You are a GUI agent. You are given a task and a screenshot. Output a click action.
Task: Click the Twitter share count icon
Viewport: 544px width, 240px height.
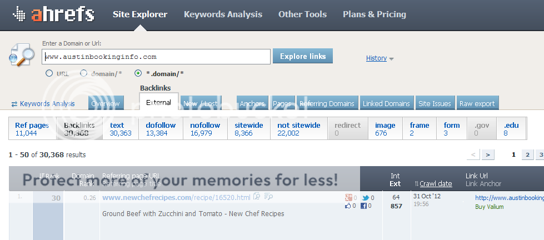365,198
